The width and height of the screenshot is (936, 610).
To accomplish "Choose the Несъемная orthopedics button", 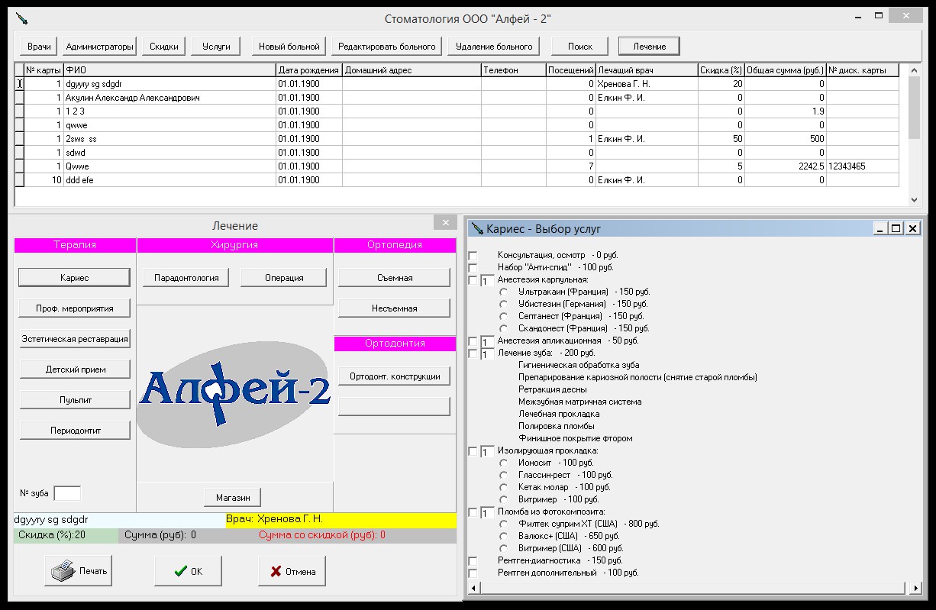I will [395, 308].
